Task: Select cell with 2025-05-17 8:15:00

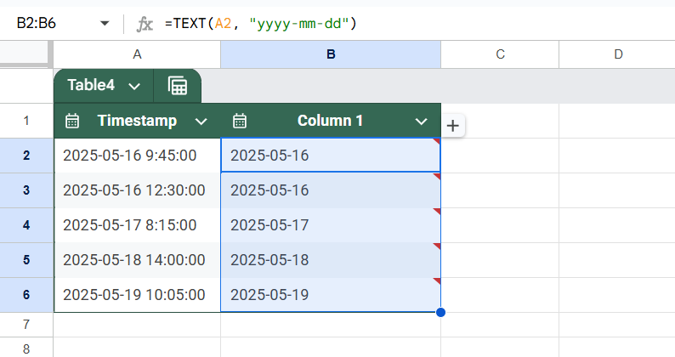Action: point(138,225)
